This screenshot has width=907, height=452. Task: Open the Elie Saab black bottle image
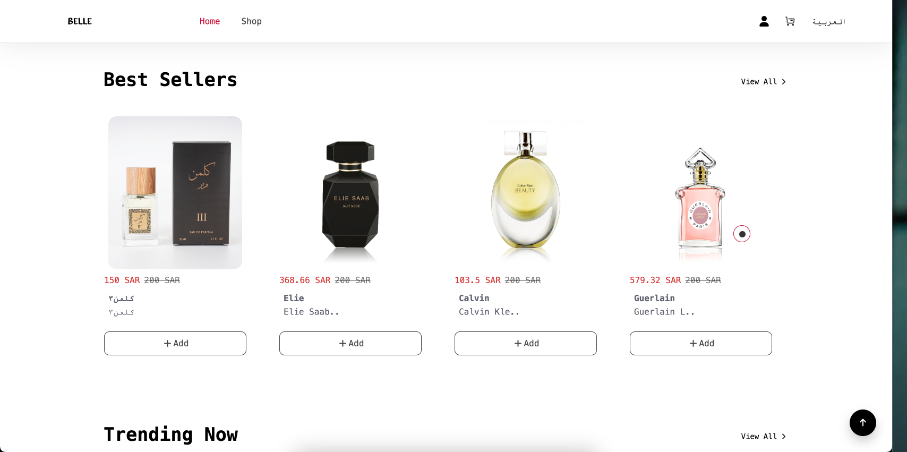pyautogui.click(x=350, y=193)
